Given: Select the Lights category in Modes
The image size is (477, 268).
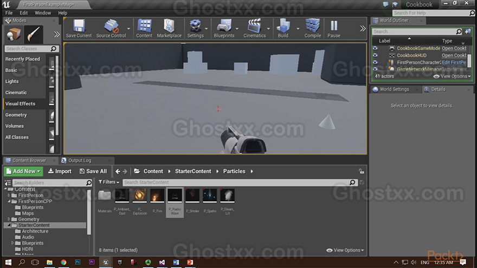Looking at the screenshot, I should click(x=12, y=81).
